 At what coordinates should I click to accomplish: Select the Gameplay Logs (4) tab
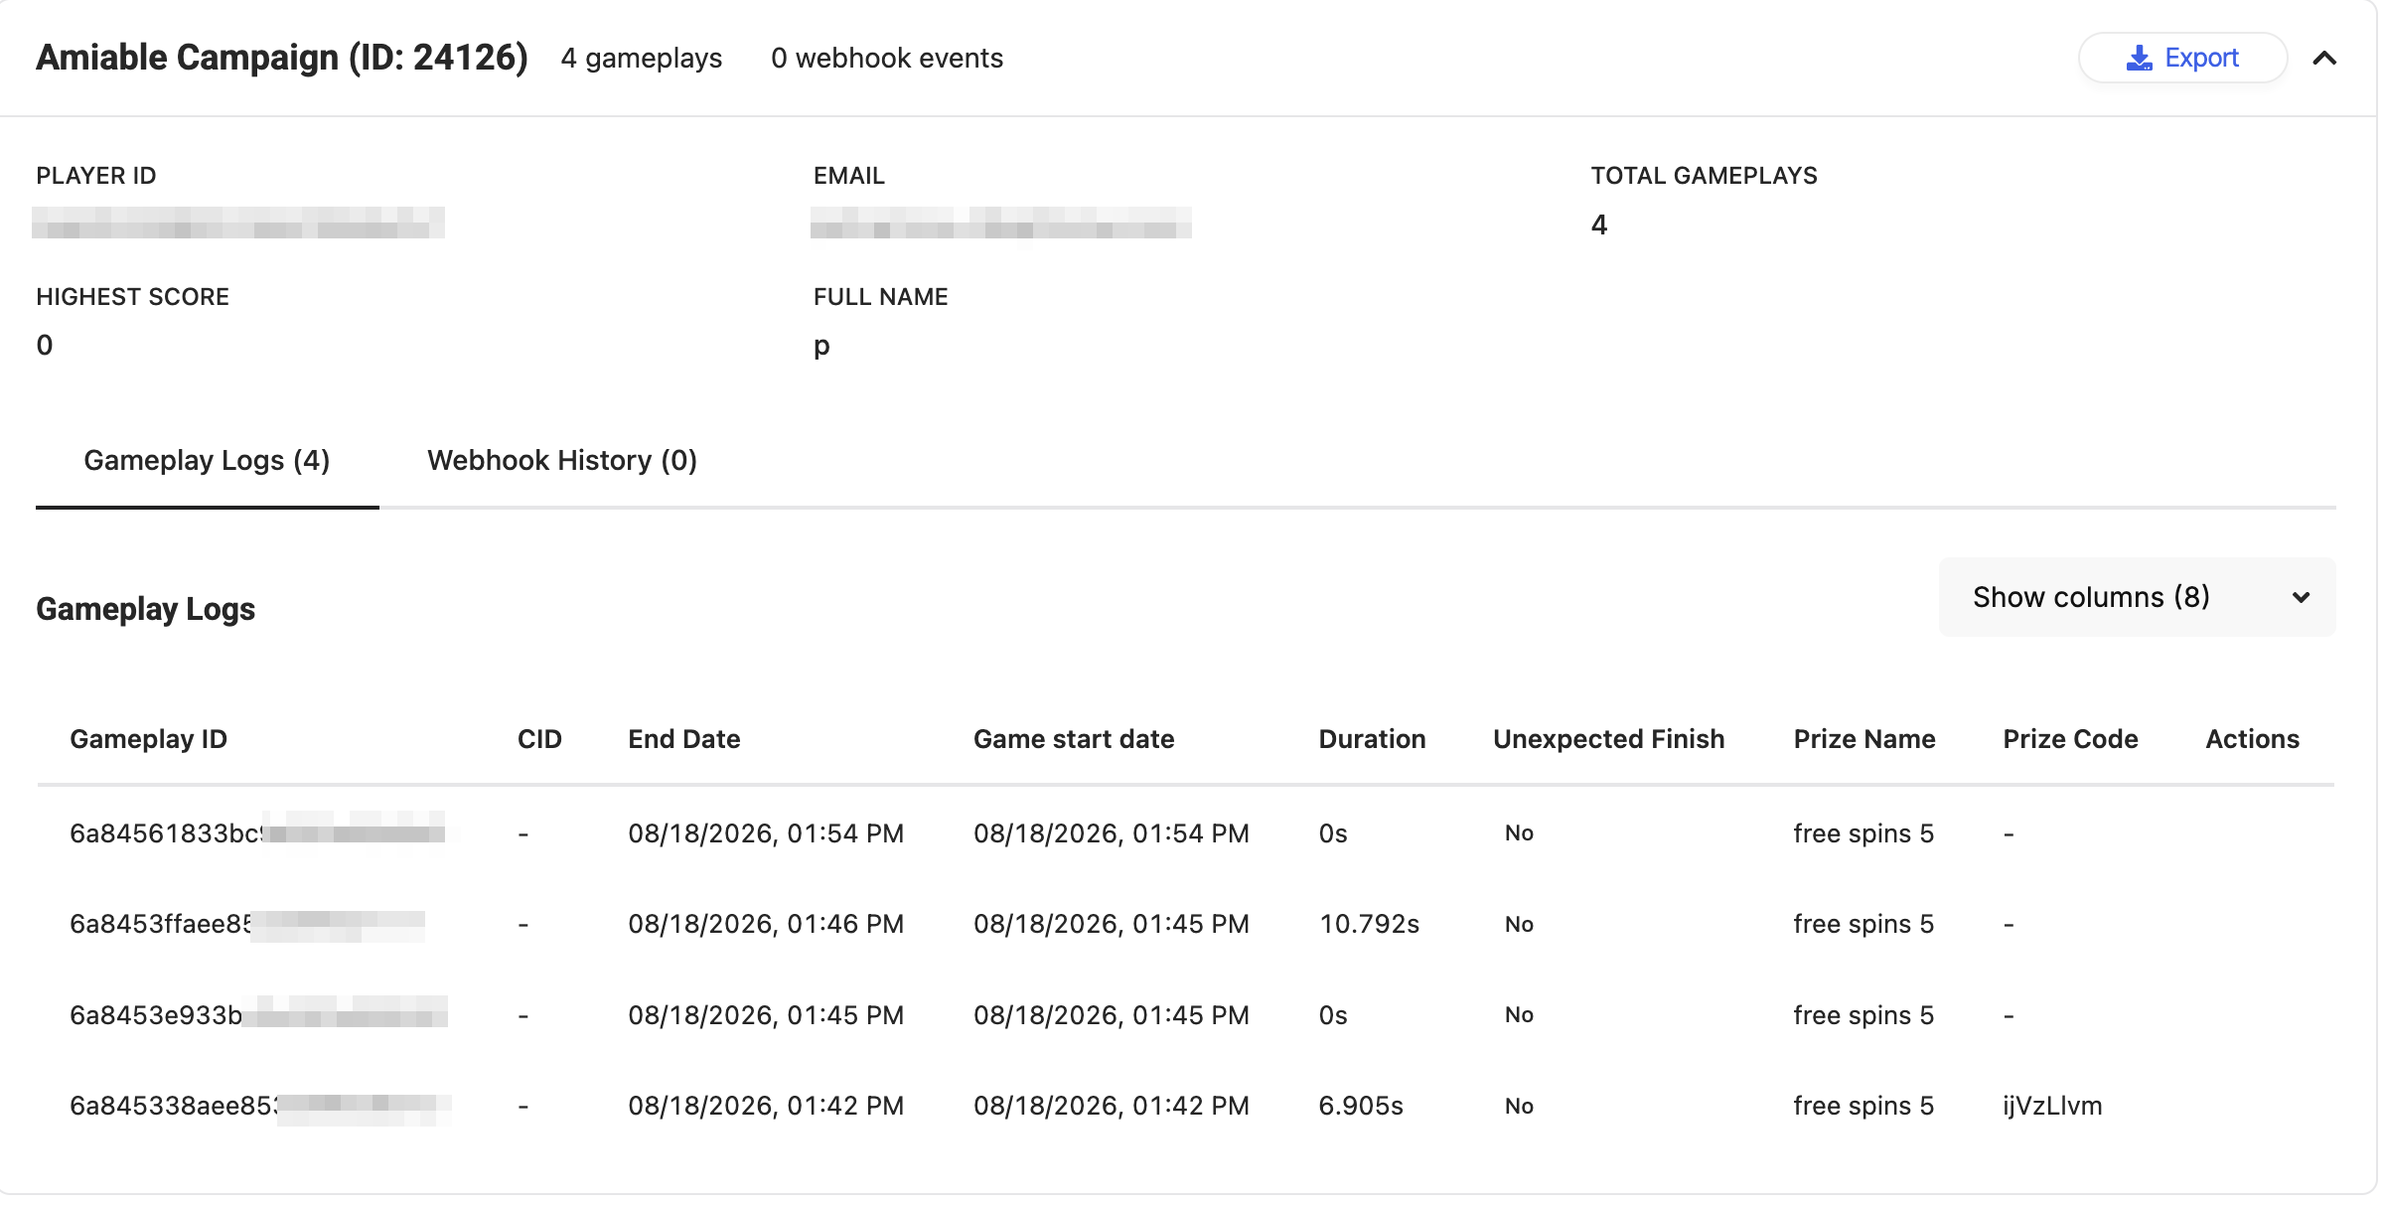coord(207,461)
